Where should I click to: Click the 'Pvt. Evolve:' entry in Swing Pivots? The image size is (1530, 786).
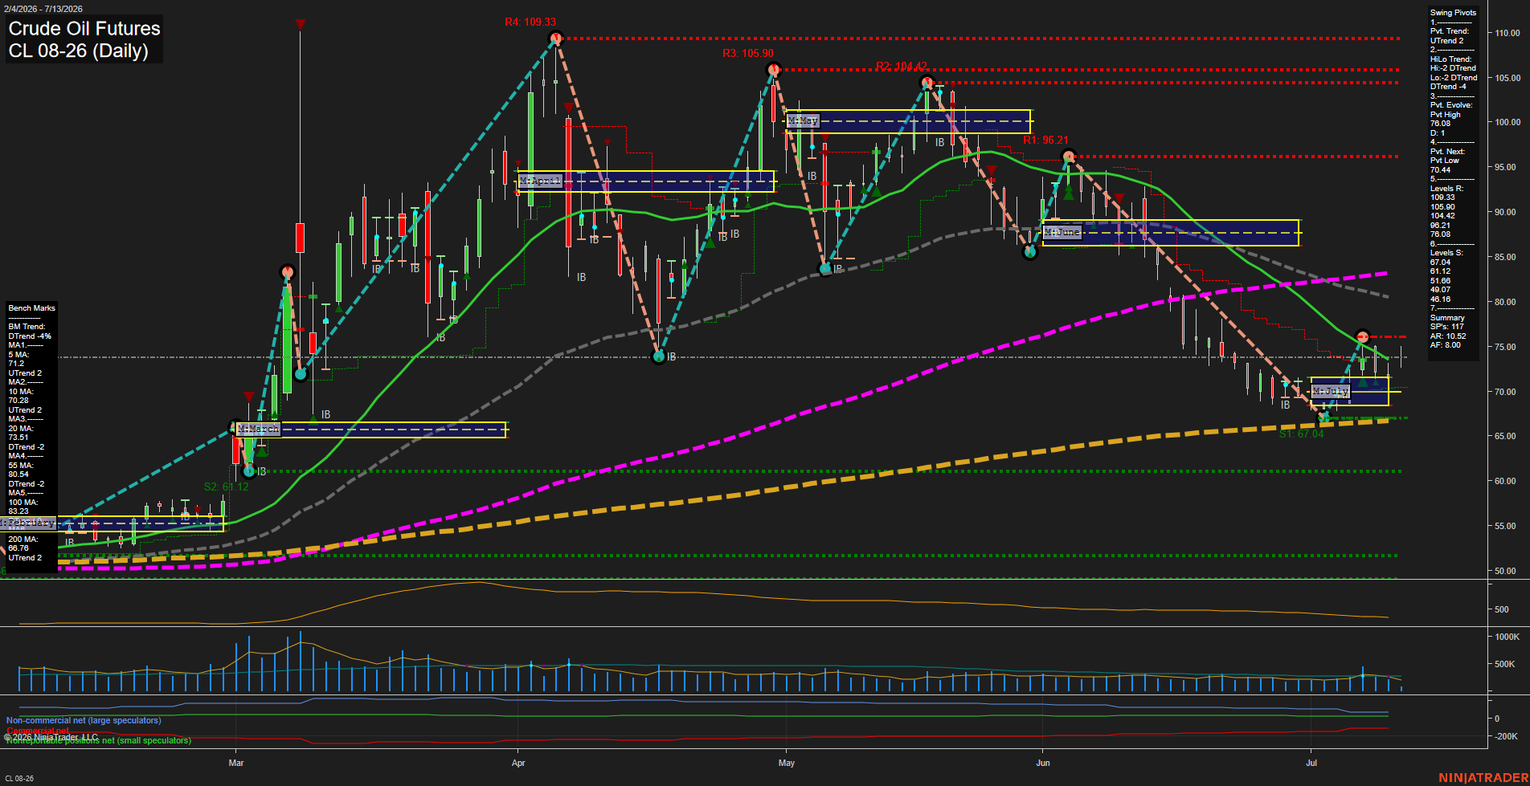click(x=1451, y=105)
